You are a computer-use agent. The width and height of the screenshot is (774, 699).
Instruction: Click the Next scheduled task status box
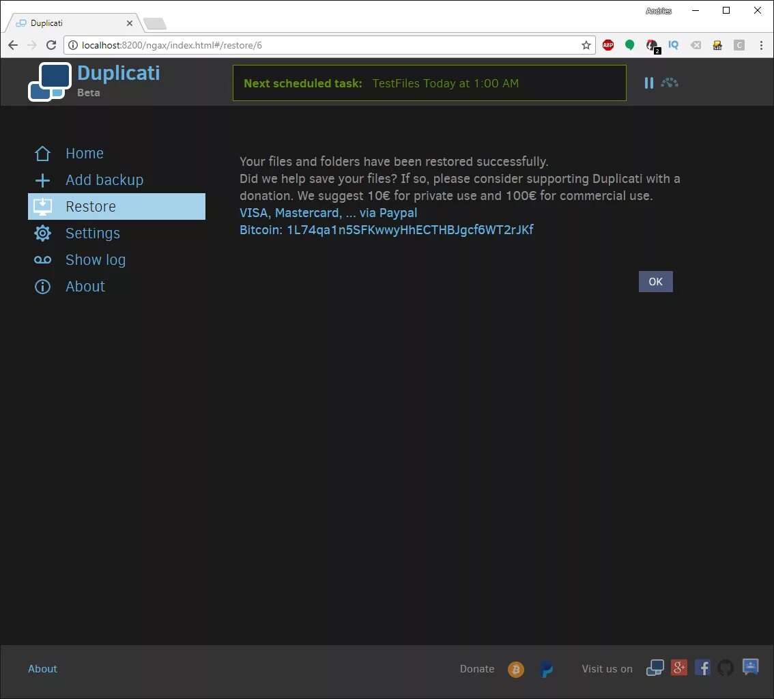(x=429, y=83)
